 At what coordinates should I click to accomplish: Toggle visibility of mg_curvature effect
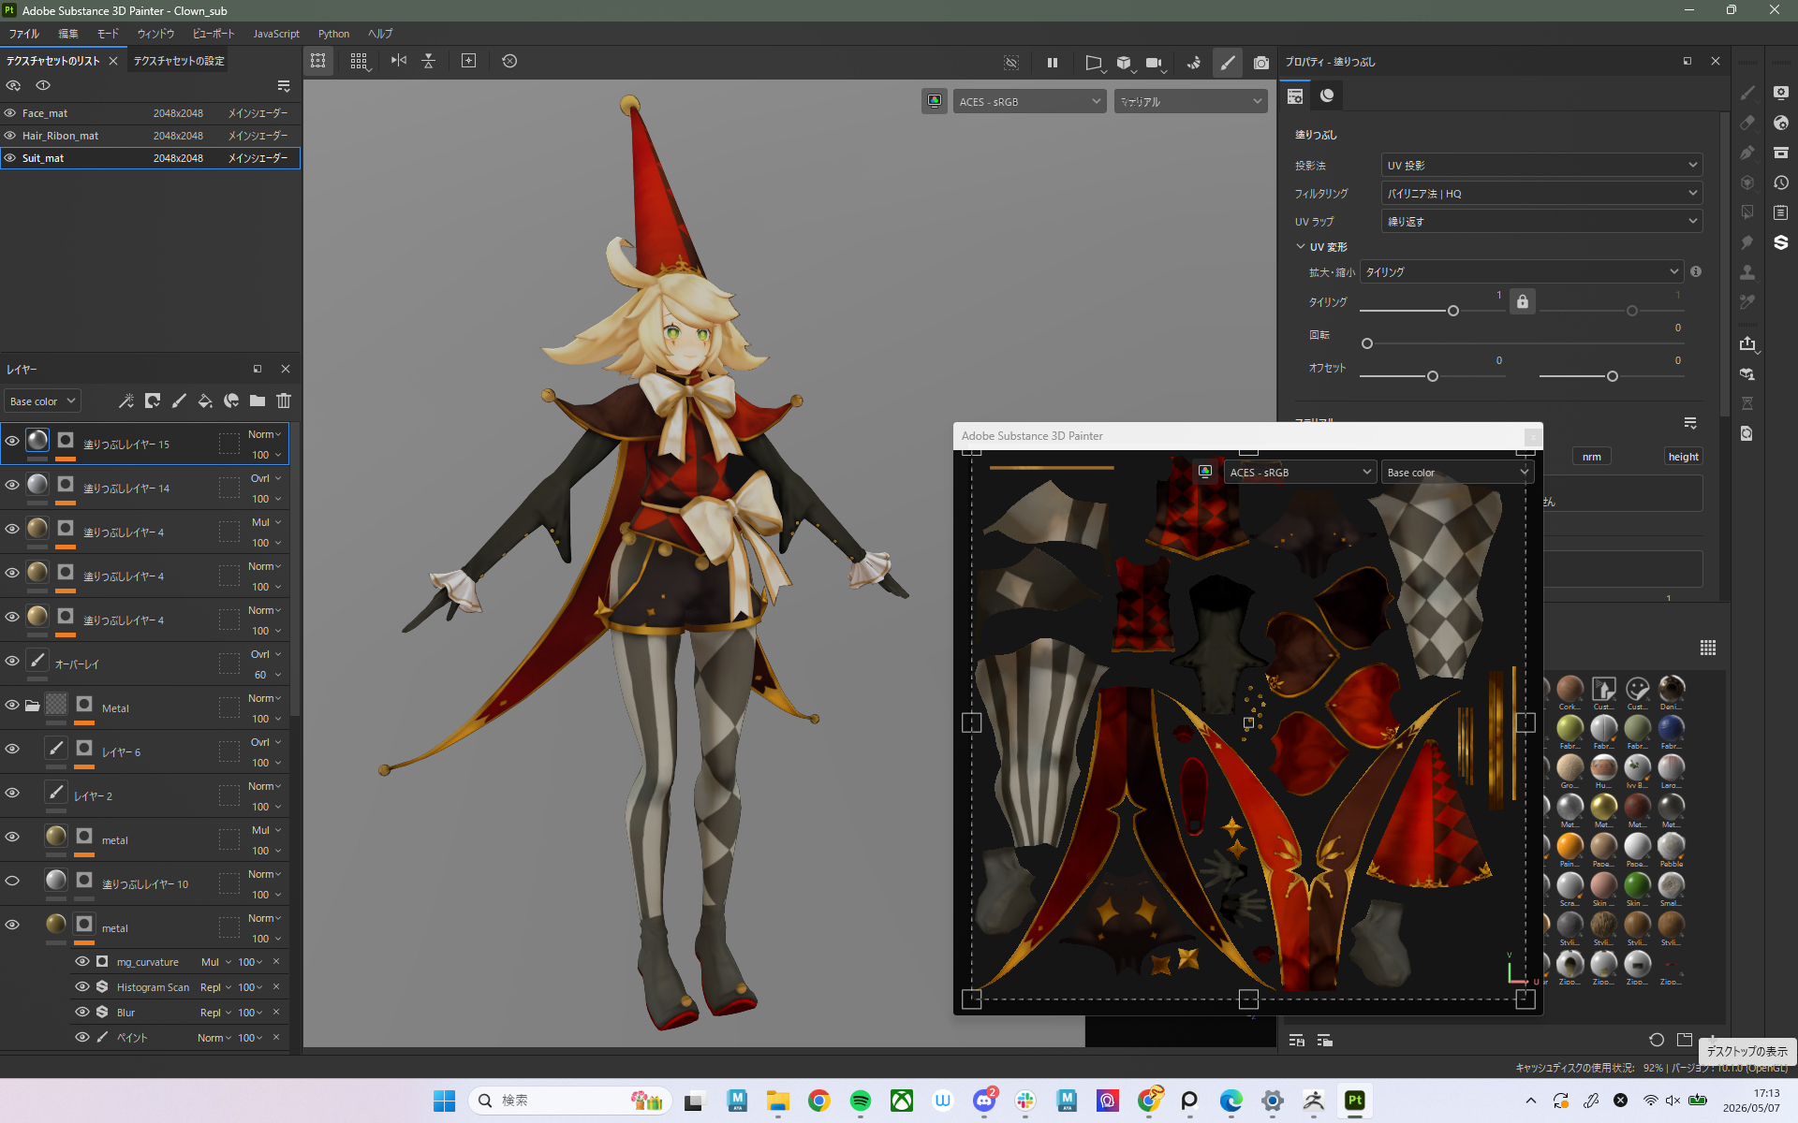[82, 961]
